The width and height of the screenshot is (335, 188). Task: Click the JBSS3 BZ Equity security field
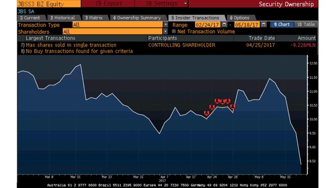point(49,4)
